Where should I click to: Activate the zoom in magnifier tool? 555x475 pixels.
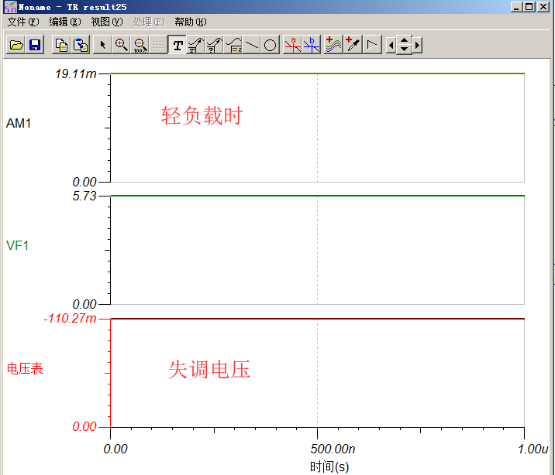click(x=121, y=46)
